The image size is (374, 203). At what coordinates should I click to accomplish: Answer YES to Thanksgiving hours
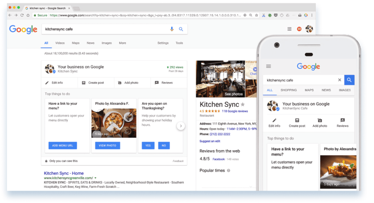click(x=148, y=145)
